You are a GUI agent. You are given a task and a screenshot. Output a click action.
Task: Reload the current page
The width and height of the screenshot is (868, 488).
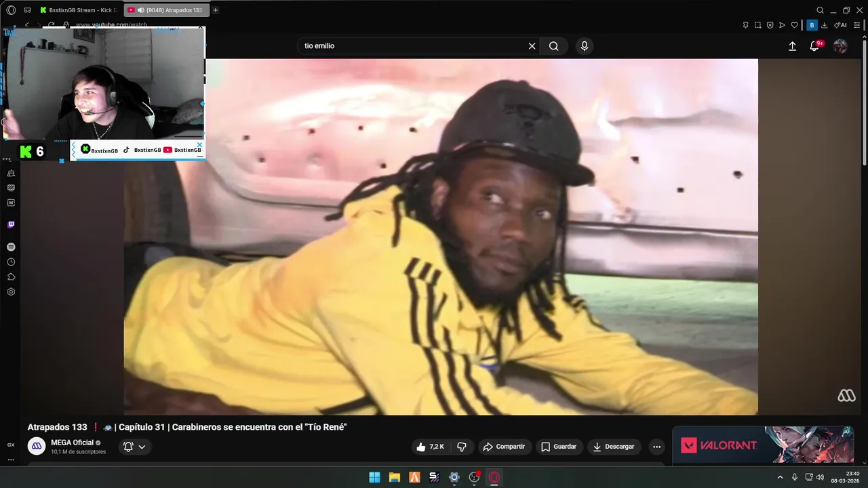click(x=51, y=25)
